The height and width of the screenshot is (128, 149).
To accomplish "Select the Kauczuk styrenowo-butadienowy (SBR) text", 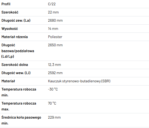I will tap(79, 81).
